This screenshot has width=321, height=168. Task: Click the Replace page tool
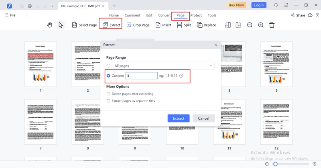[206, 25]
